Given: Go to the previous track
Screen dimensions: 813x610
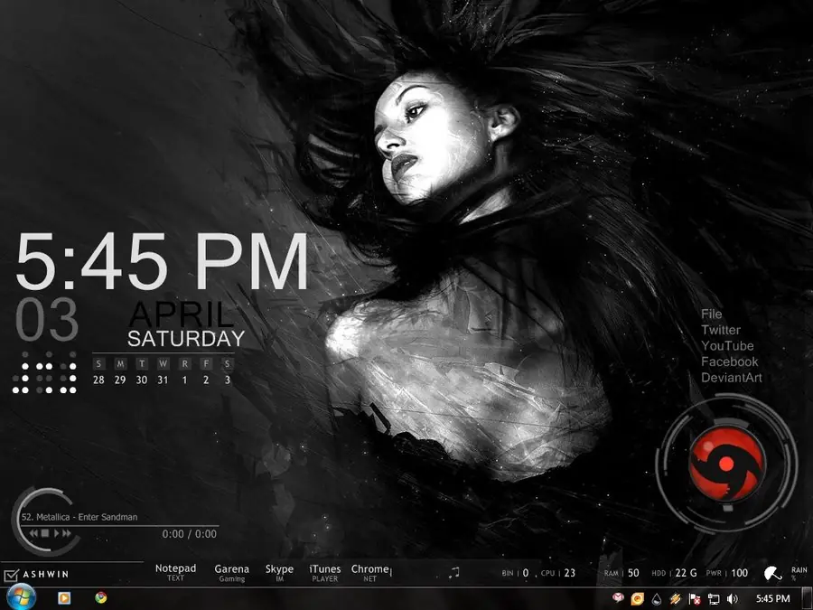Looking at the screenshot, I should (33, 533).
